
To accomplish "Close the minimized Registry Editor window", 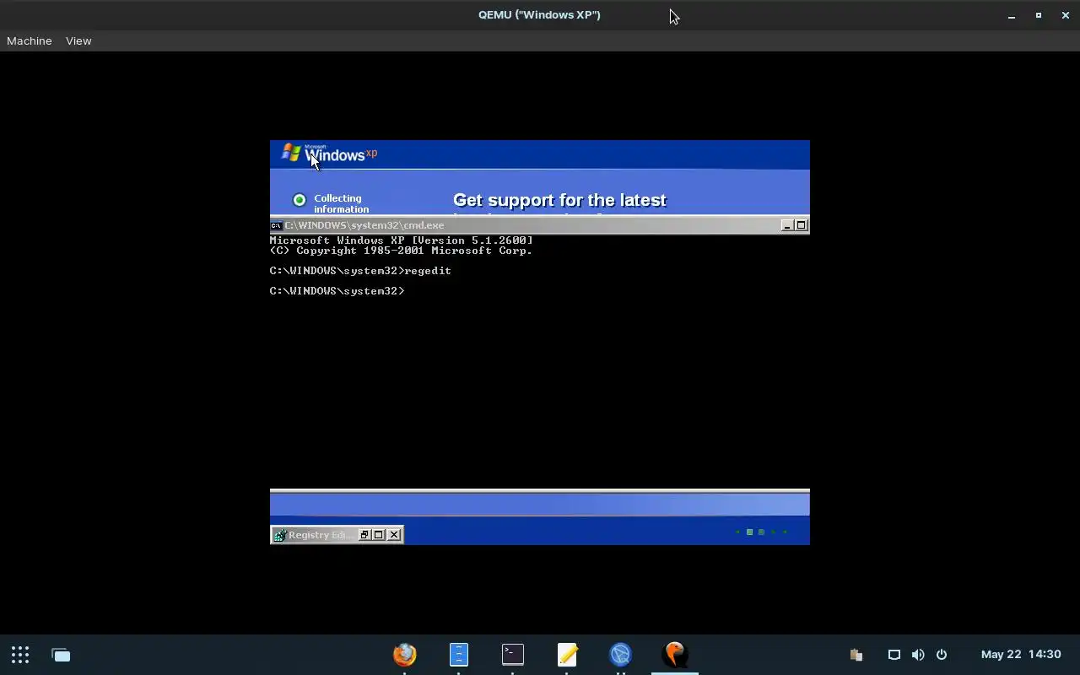I will point(394,535).
